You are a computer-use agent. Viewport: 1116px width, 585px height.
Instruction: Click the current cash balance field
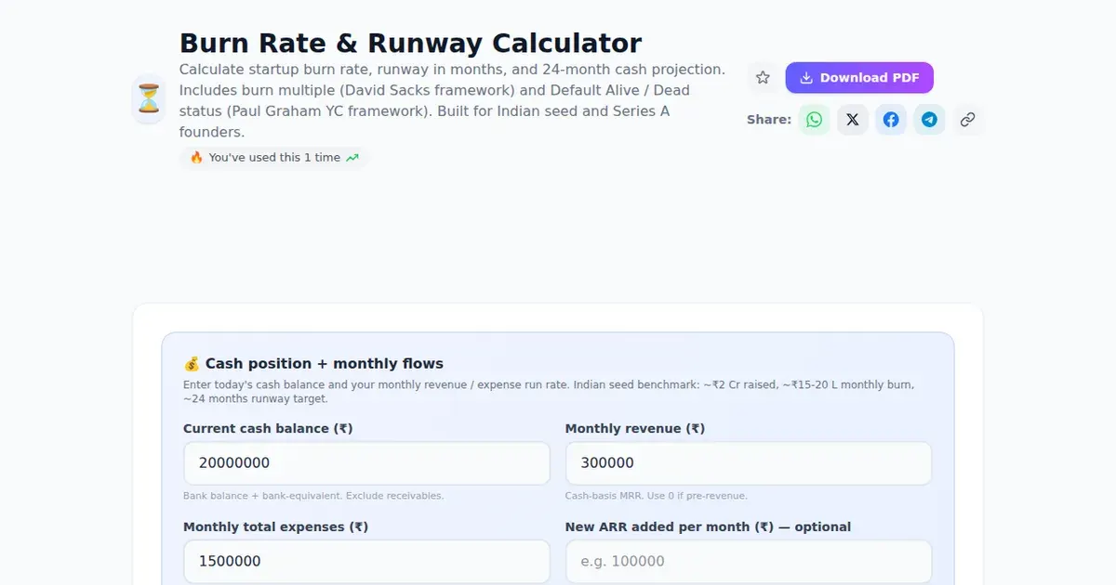tap(366, 463)
